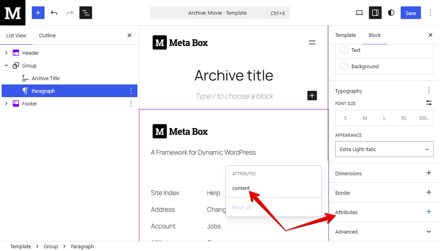
Task: Click the Address footer link
Action: (163, 210)
